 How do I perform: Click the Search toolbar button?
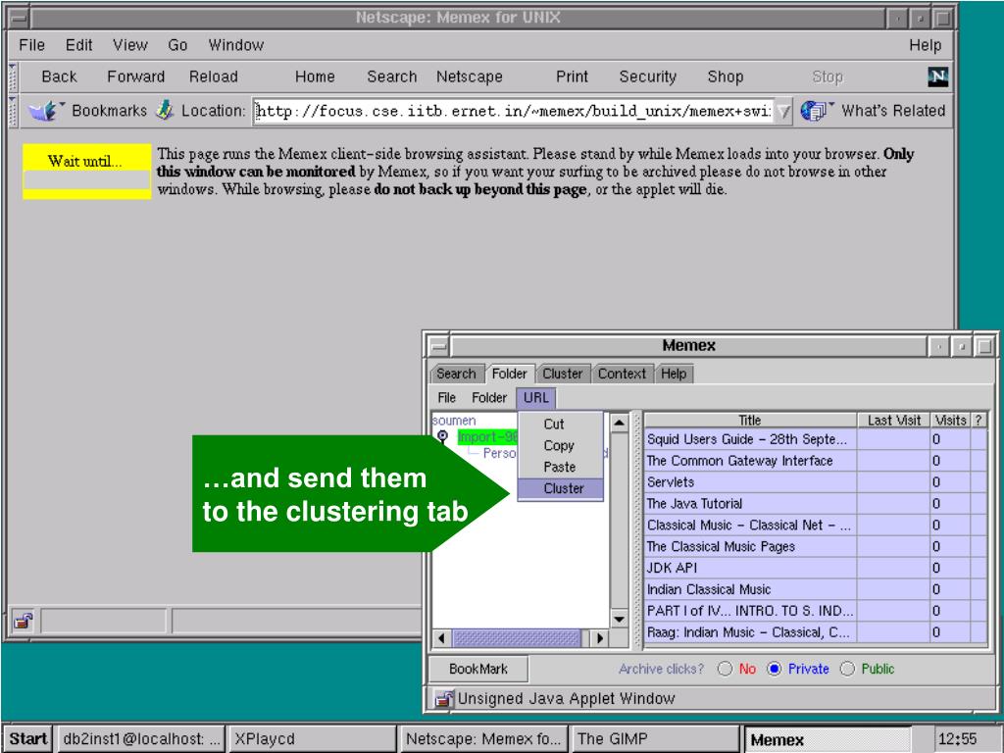pyautogui.click(x=392, y=76)
